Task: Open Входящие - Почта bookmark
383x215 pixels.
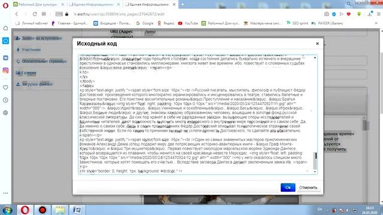Action: click(x=113, y=23)
